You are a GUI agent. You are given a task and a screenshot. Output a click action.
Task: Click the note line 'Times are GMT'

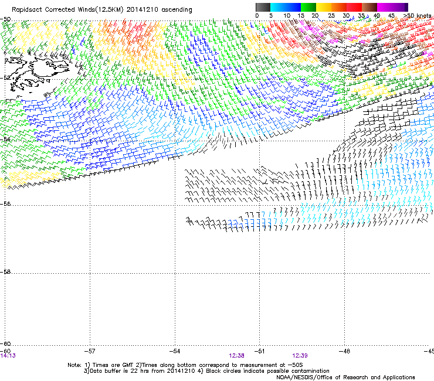pos(113,365)
